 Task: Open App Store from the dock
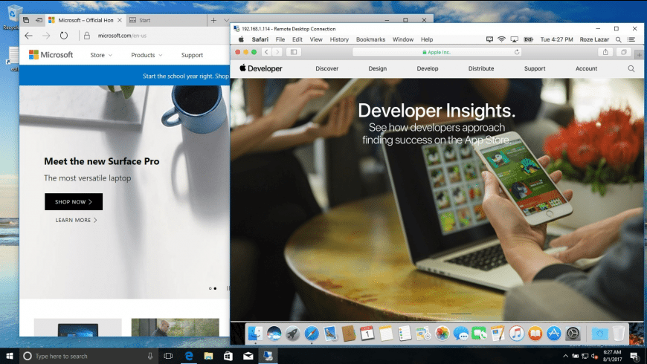[554, 334]
